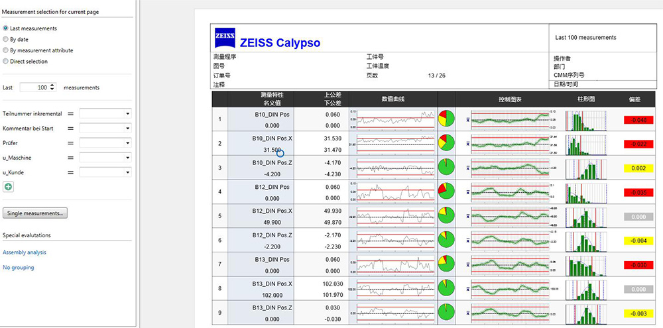
Task: Click the pie chart icon for B13_DIN Pos.X
Action: pos(446,288)
